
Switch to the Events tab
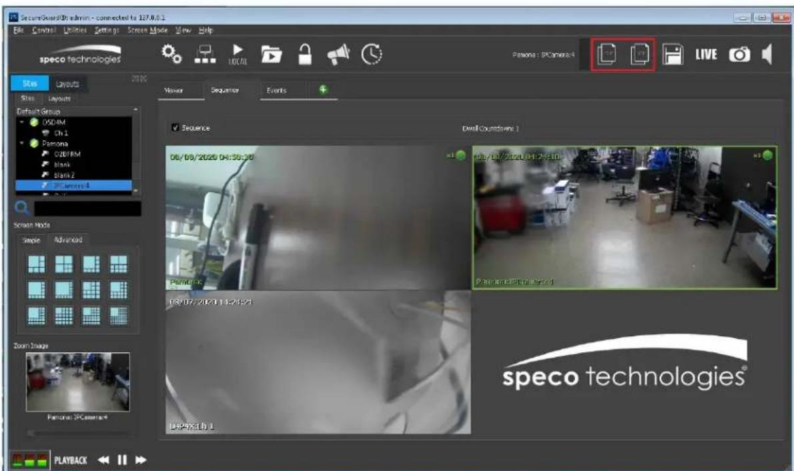(276, 90)
